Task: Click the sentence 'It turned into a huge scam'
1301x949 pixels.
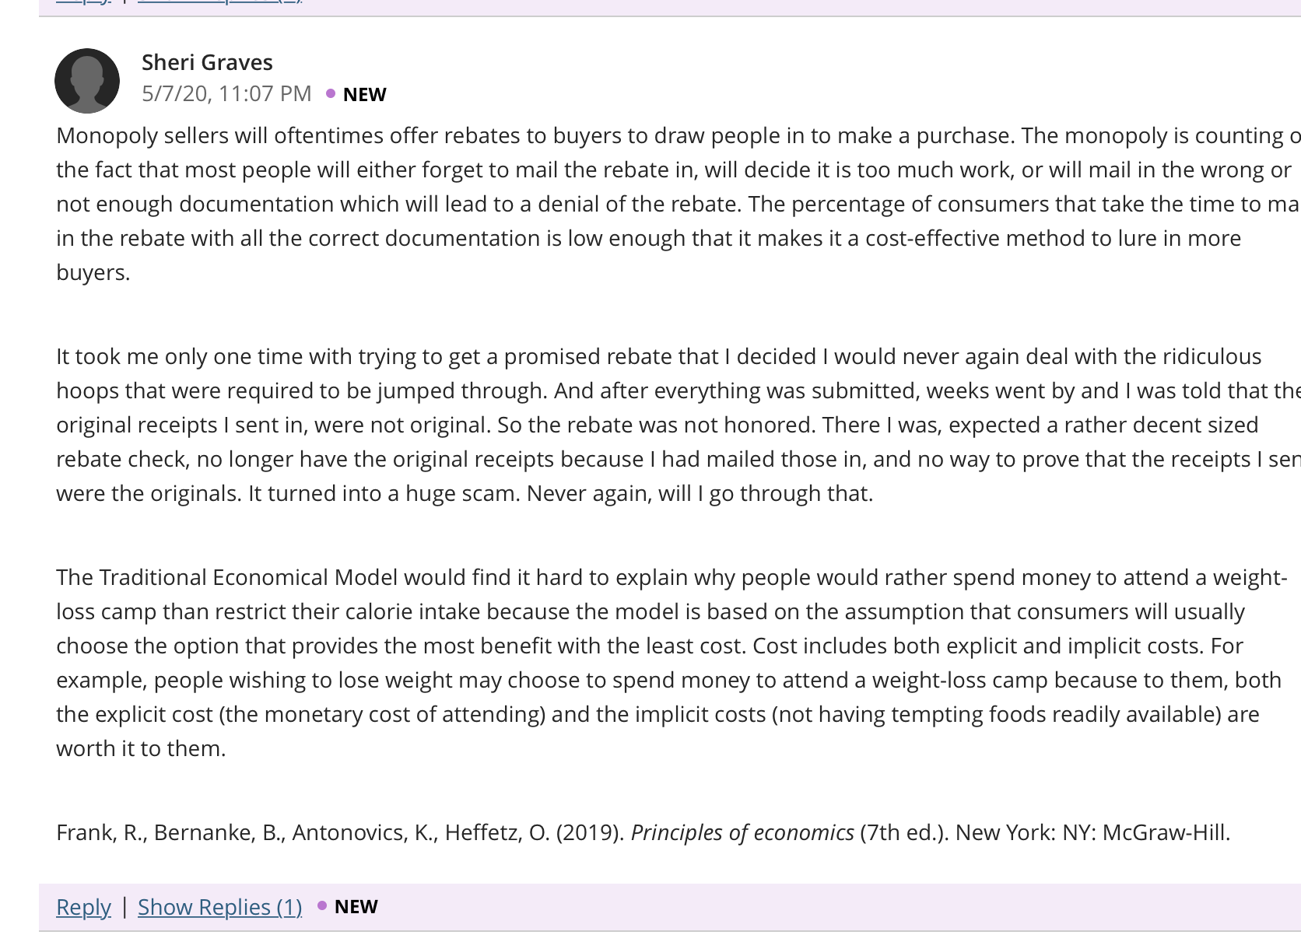Action: [x=384, y=493]
